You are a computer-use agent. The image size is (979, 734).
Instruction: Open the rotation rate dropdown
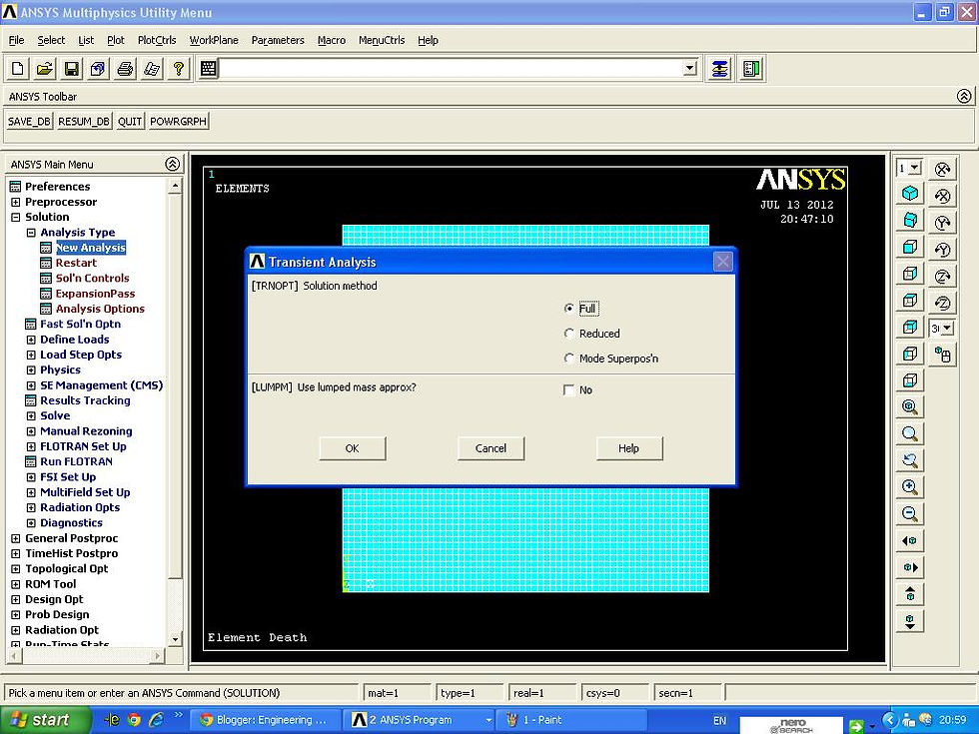(x=947, y=329)
